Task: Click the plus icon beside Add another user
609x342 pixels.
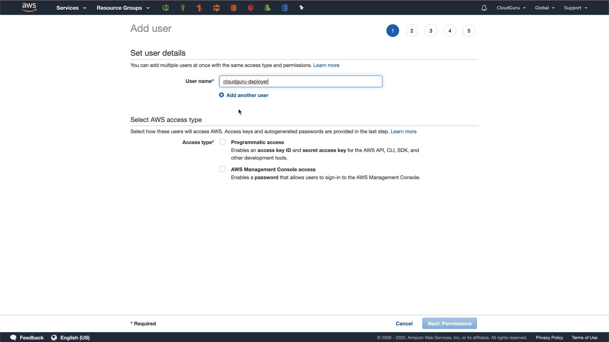Action: [221, 95]
